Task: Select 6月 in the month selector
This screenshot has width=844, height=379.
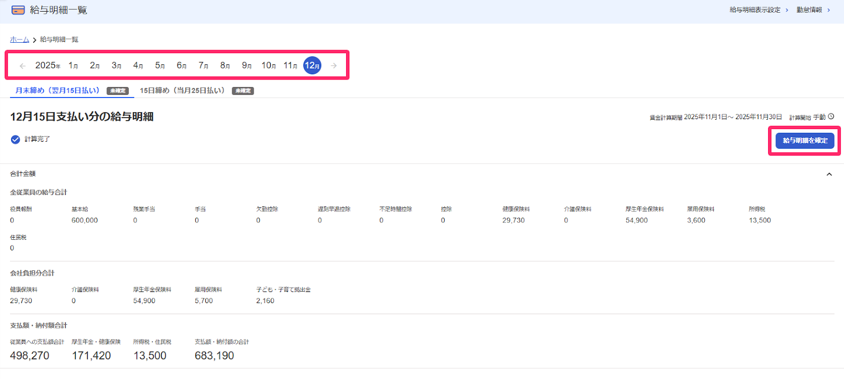Action: click(x=181, y=65)
